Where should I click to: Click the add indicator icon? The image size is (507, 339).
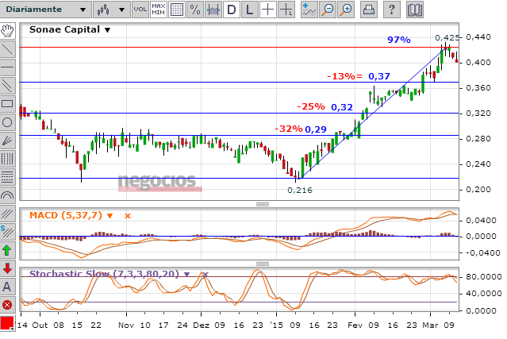[x=309, y=10]
